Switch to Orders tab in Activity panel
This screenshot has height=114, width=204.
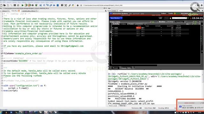pyautogui.click(x=123, y=24)
